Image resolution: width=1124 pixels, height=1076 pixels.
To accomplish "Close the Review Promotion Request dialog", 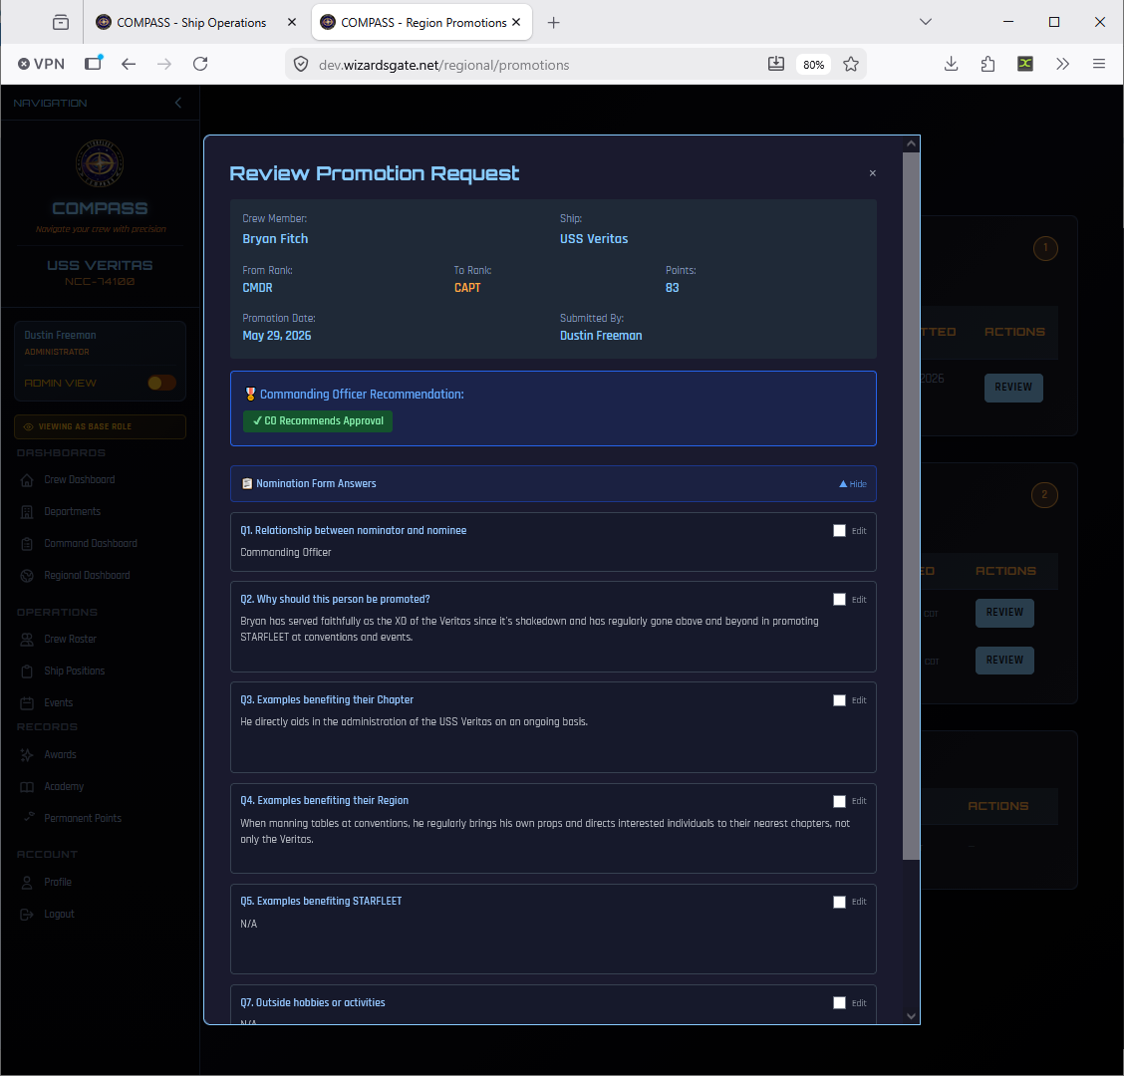I will 872,172.
